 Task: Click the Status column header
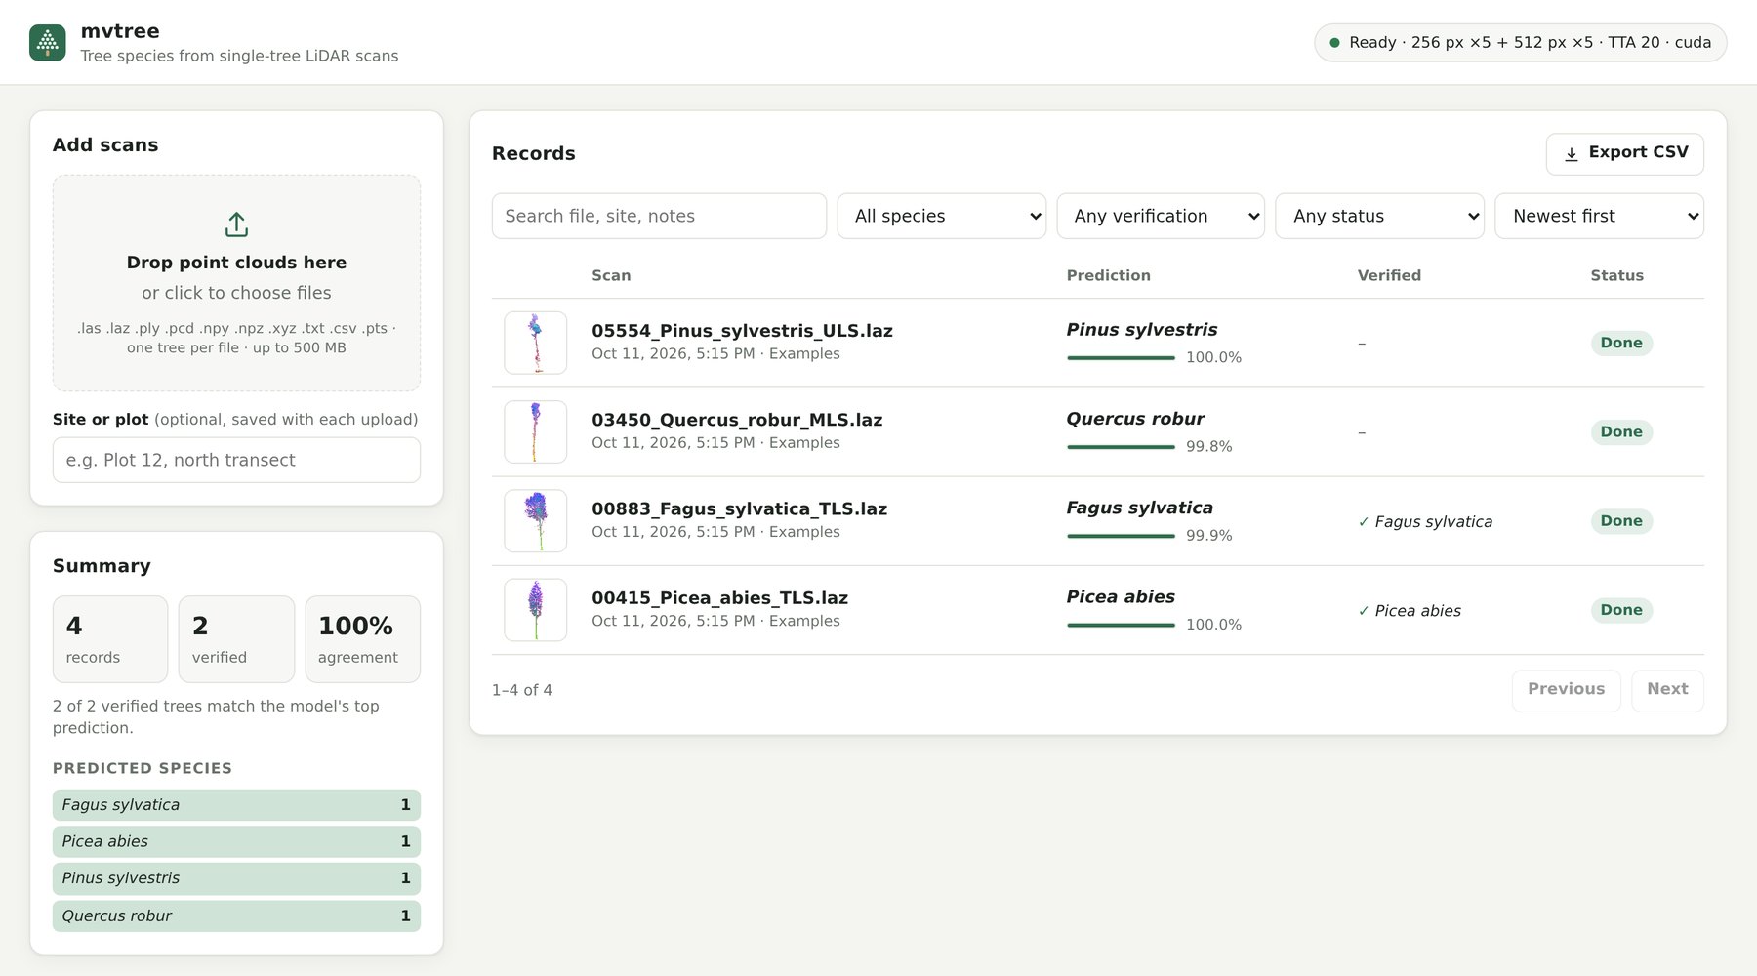1616,275
